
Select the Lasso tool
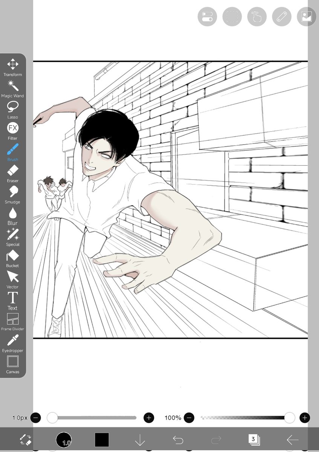13,110
